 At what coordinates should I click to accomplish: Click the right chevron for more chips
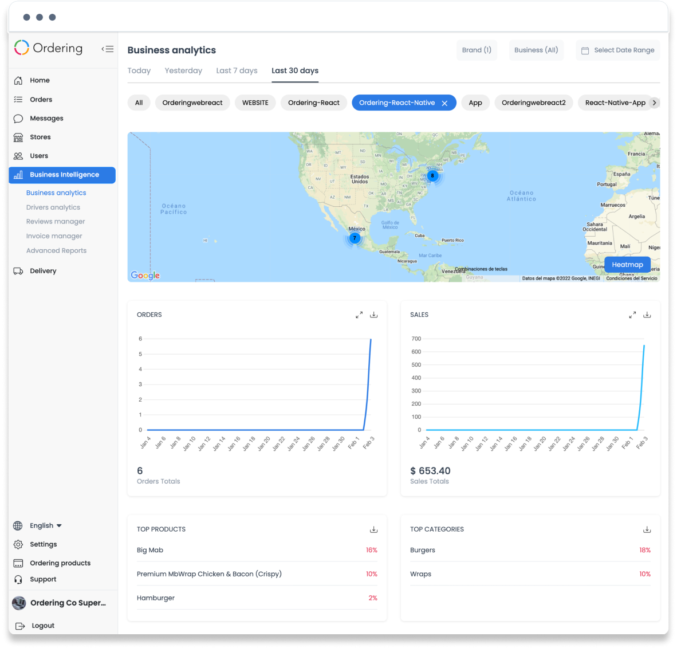(655, 103)
